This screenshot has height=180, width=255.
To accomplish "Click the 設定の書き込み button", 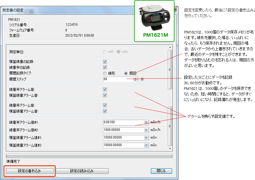I will pyautogui.click(x=30, y=171).
